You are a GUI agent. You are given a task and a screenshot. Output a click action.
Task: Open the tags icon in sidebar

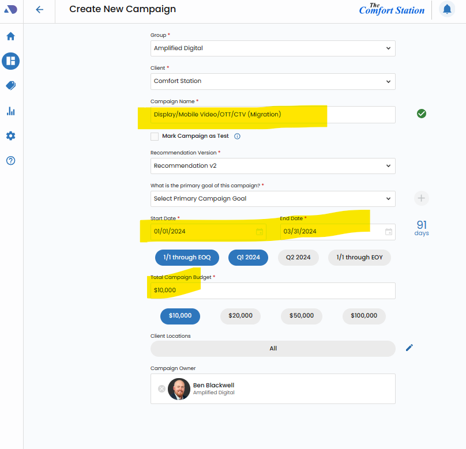[10, 85]
